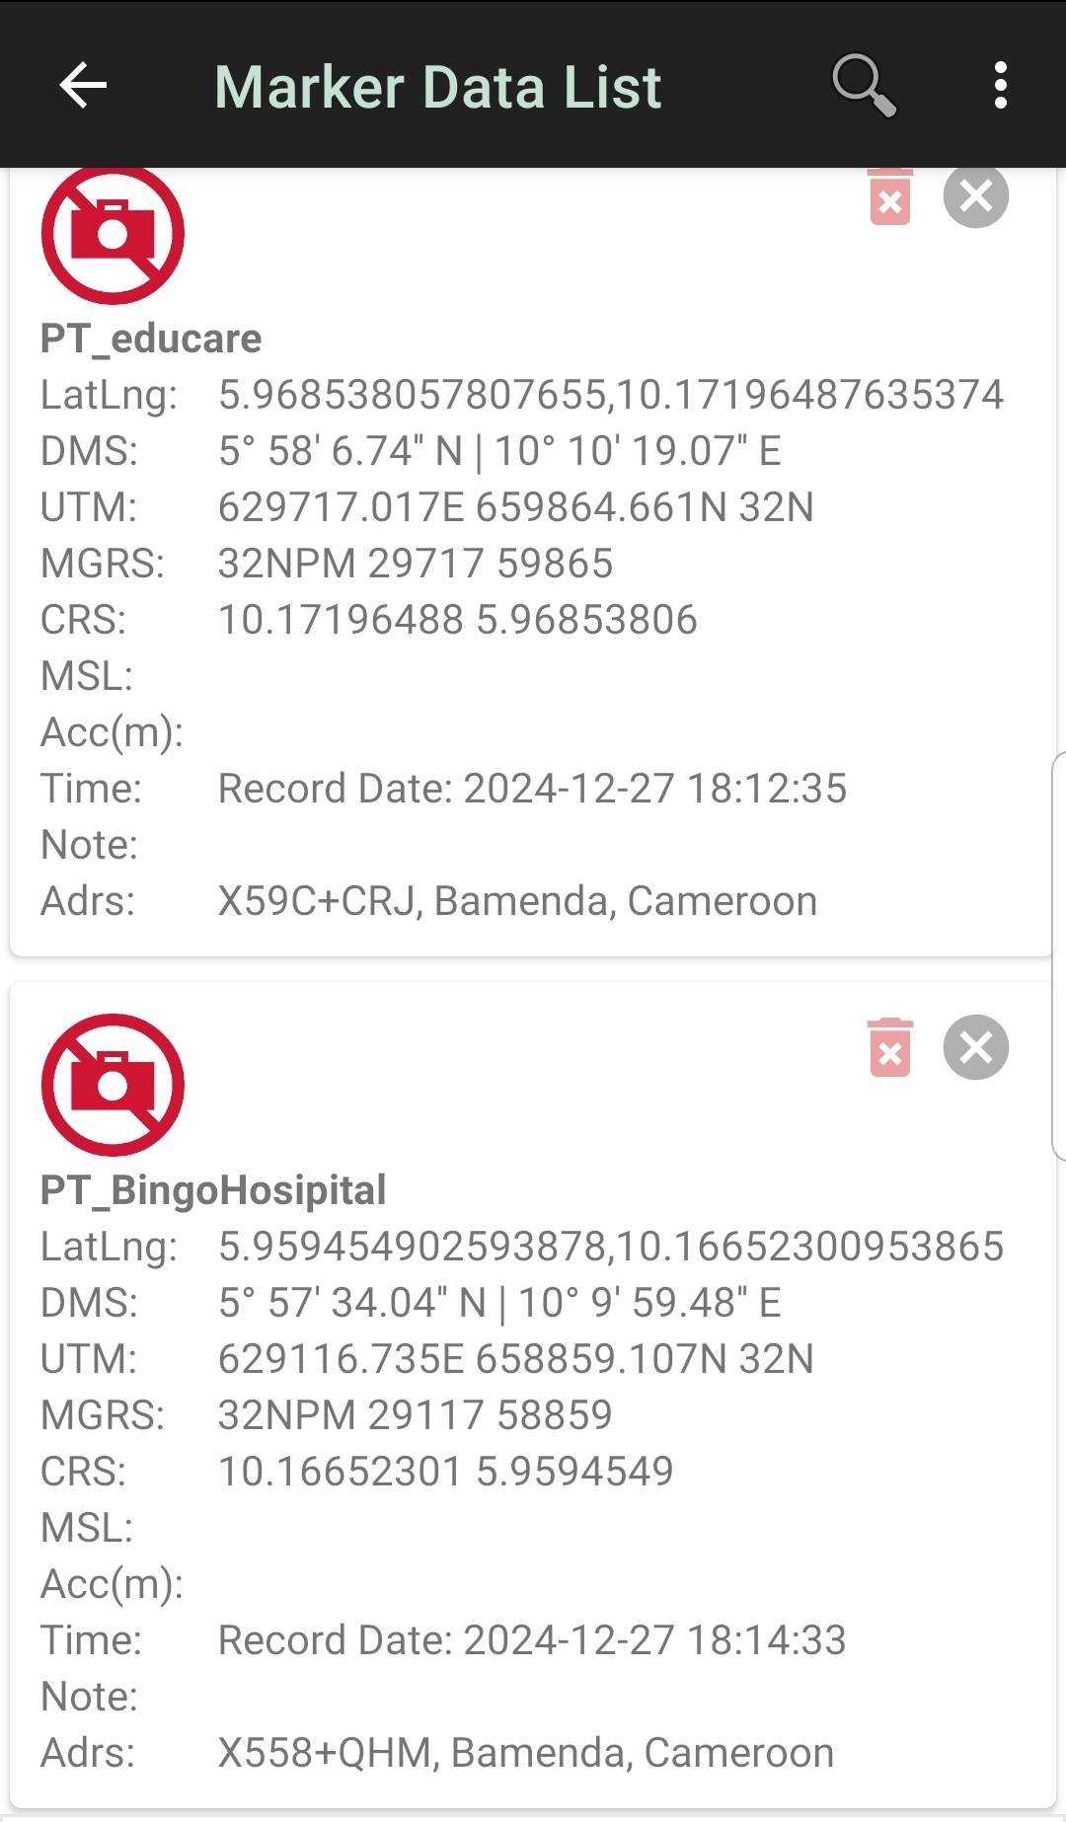The width and height of the screenshot is (1066, 1822).
Task: Dismiss PT_BingoHosipital card with gray X
Action: pyautogui.click(x=975, y=1047)
